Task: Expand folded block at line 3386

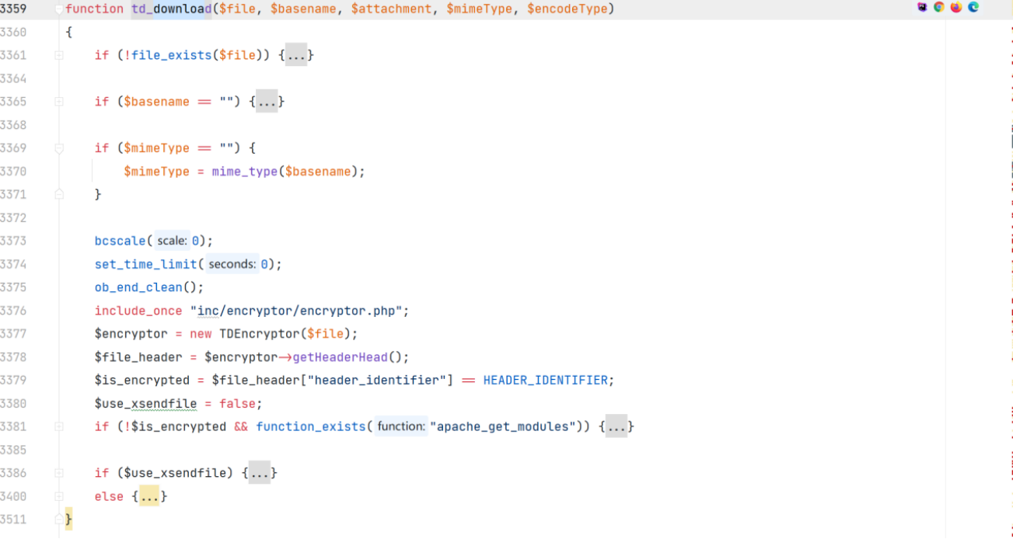Action: (59, 473)
